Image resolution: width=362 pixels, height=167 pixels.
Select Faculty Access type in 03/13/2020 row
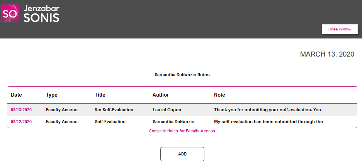[x=61, y=110]
